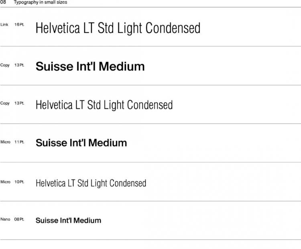Select the 13 Pt. Helvetica Light Condensed sample
Viewport: 301px width, 249px height.
(104, 105)
